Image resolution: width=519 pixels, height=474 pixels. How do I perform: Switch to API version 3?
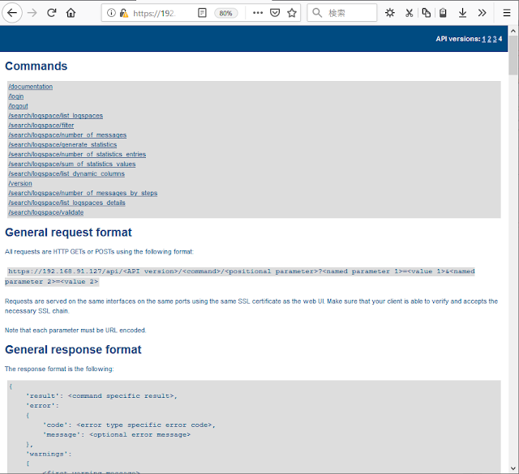click(x=495, y=39)
